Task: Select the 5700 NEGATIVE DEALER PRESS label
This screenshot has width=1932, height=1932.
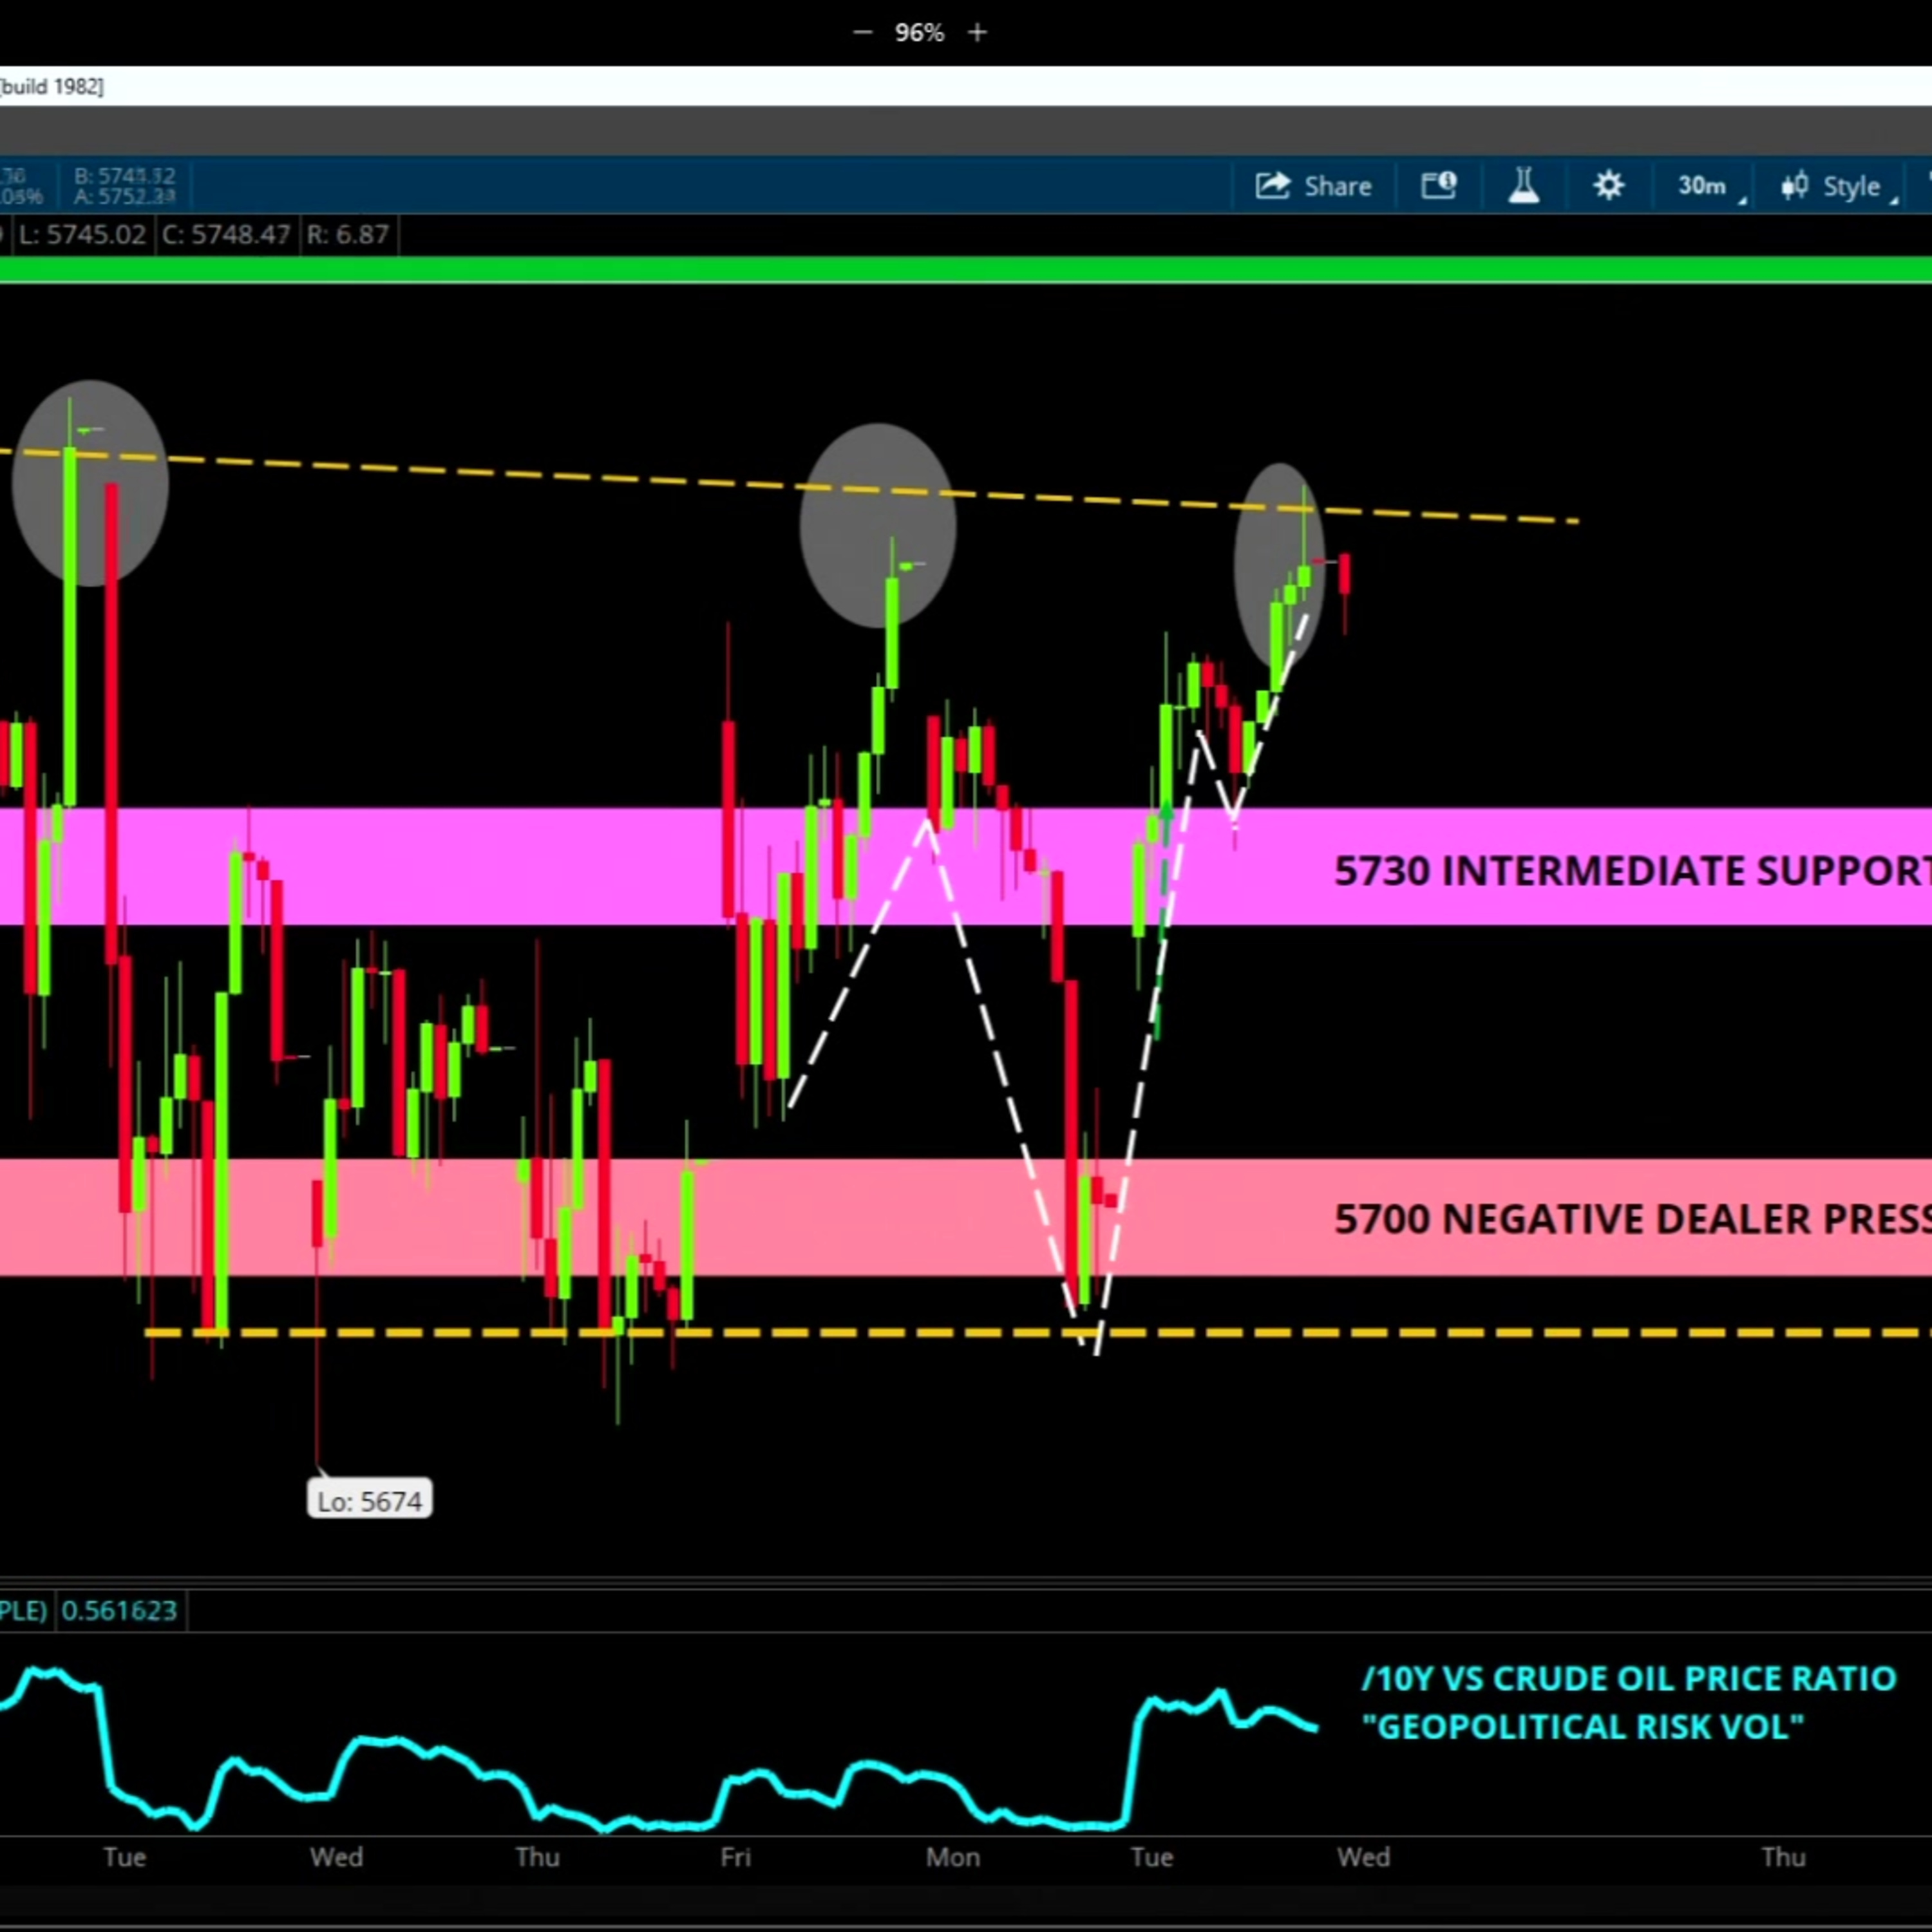Action: pos(1632,1218)
